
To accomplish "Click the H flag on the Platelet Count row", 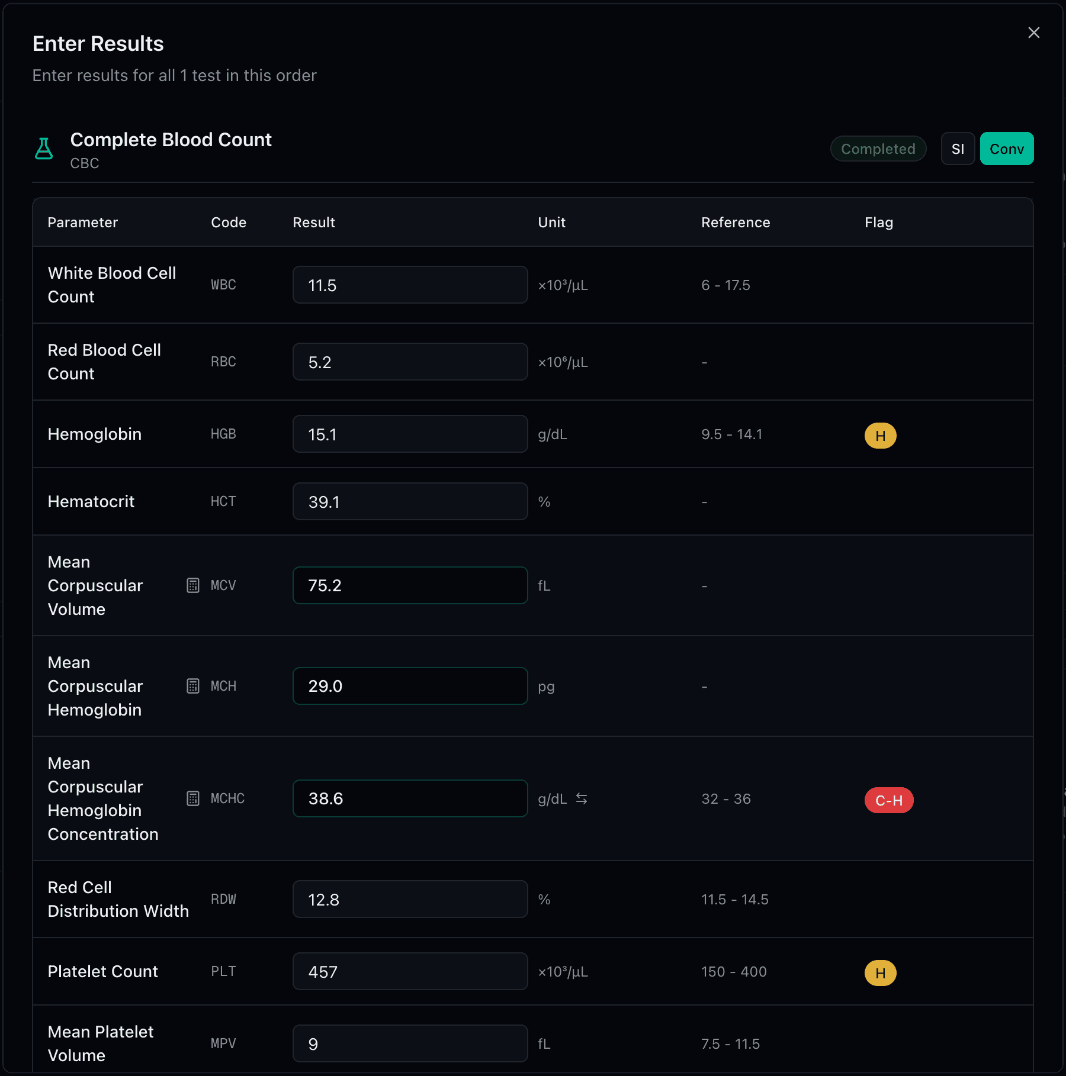I will pos(880,972).
